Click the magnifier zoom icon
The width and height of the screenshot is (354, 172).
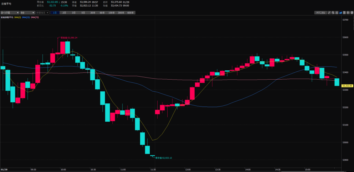(333, 13)
